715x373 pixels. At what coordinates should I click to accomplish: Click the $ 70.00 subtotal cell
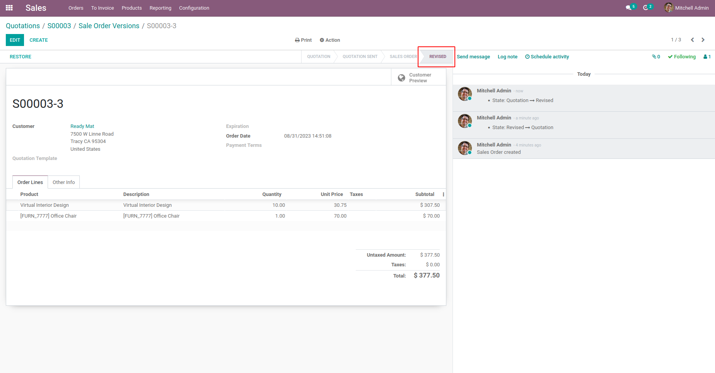431,216
